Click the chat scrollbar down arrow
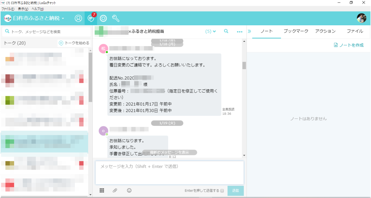 click(x=244, y=155)
